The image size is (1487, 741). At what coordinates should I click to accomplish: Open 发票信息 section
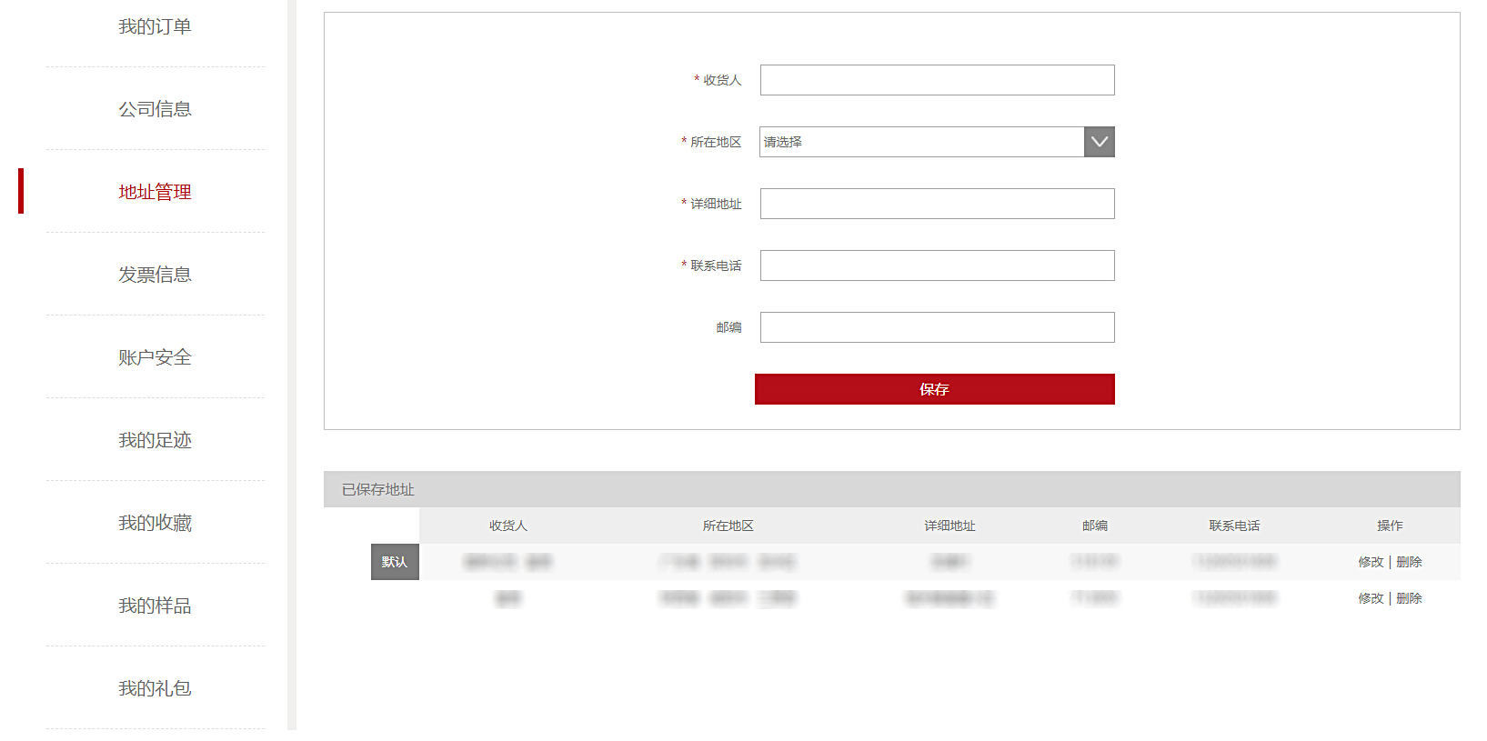[155, 275]
